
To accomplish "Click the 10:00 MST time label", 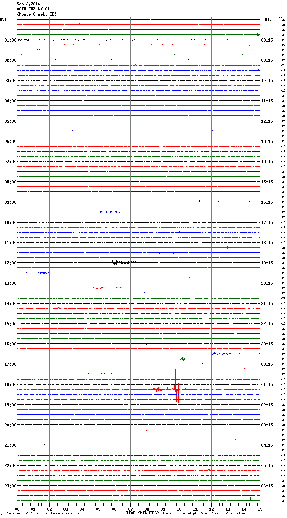I will (x=10, y=223).
